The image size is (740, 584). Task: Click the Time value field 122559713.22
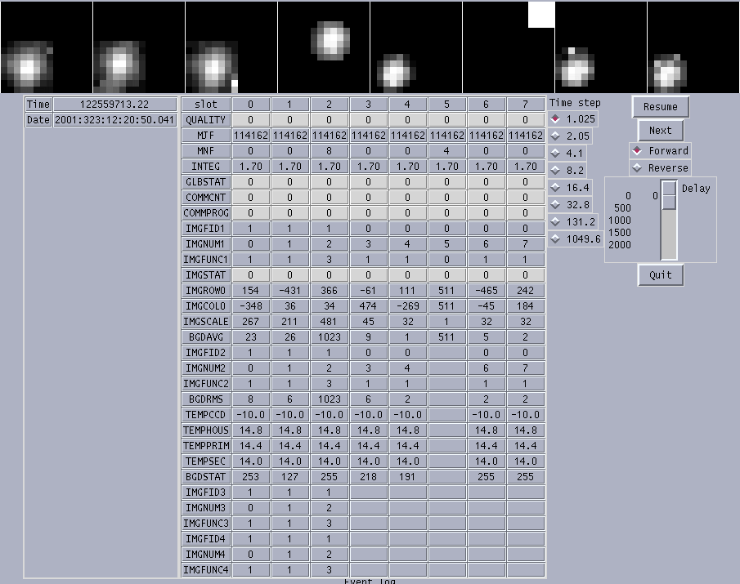click(x=114, y=105)
